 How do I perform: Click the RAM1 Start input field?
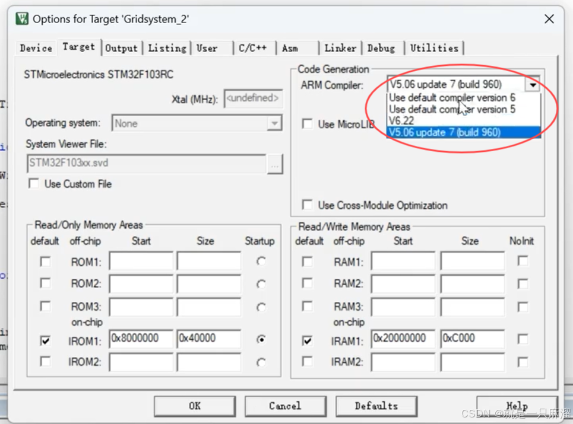point(403,260)
